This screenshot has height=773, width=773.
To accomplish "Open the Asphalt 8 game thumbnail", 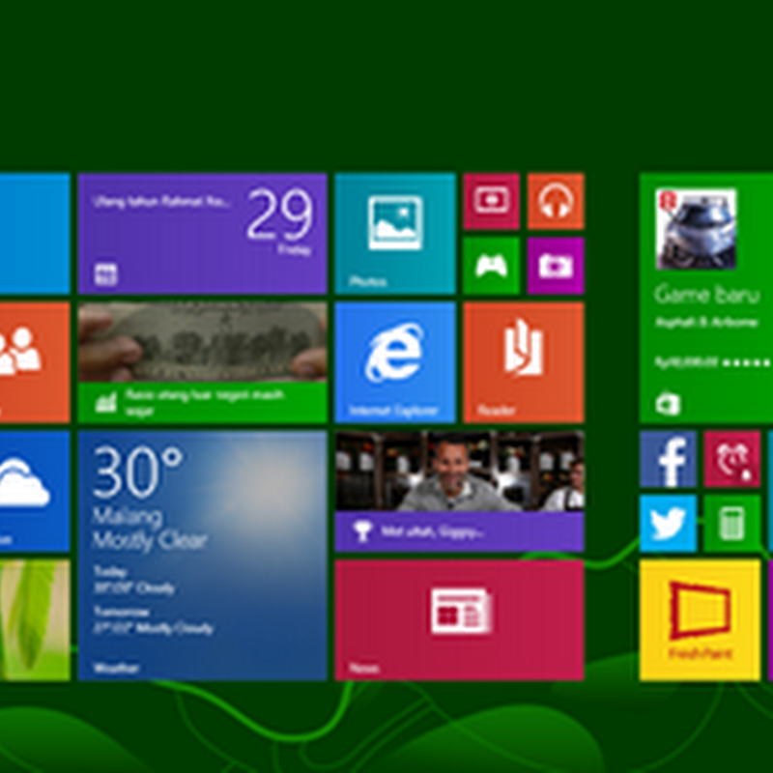I will coord(696,229).
